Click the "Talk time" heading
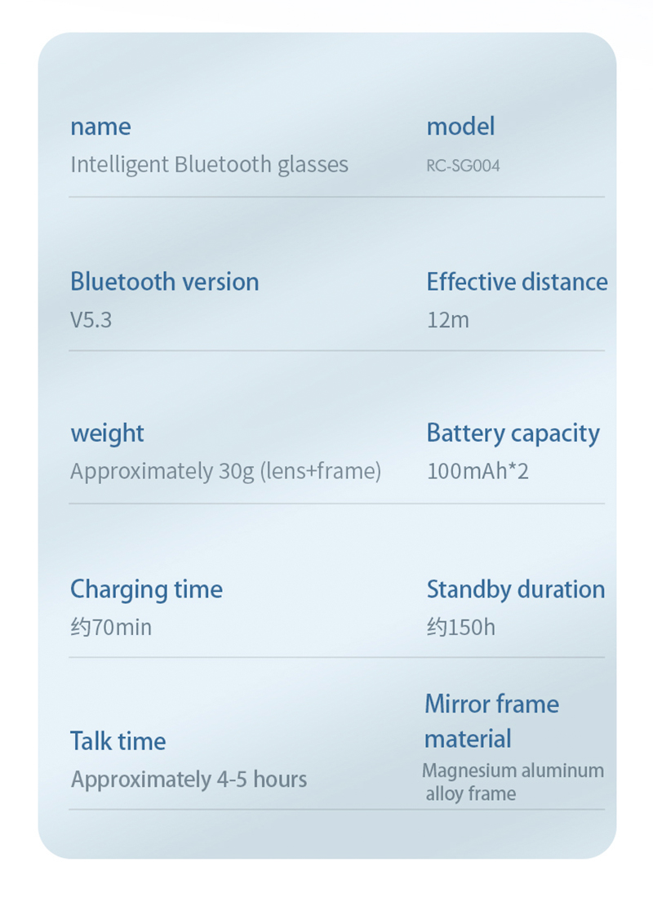 coord(118,741)
